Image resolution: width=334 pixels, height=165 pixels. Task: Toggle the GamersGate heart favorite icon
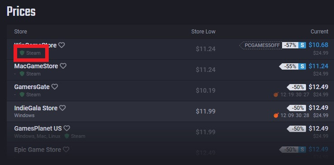55,87
